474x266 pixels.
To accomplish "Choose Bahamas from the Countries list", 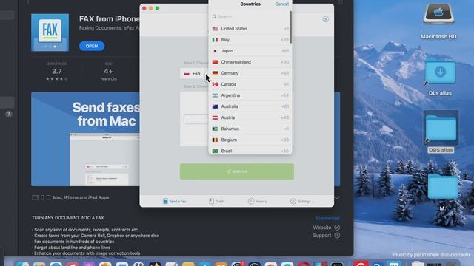I will click(x=250, y=129).
